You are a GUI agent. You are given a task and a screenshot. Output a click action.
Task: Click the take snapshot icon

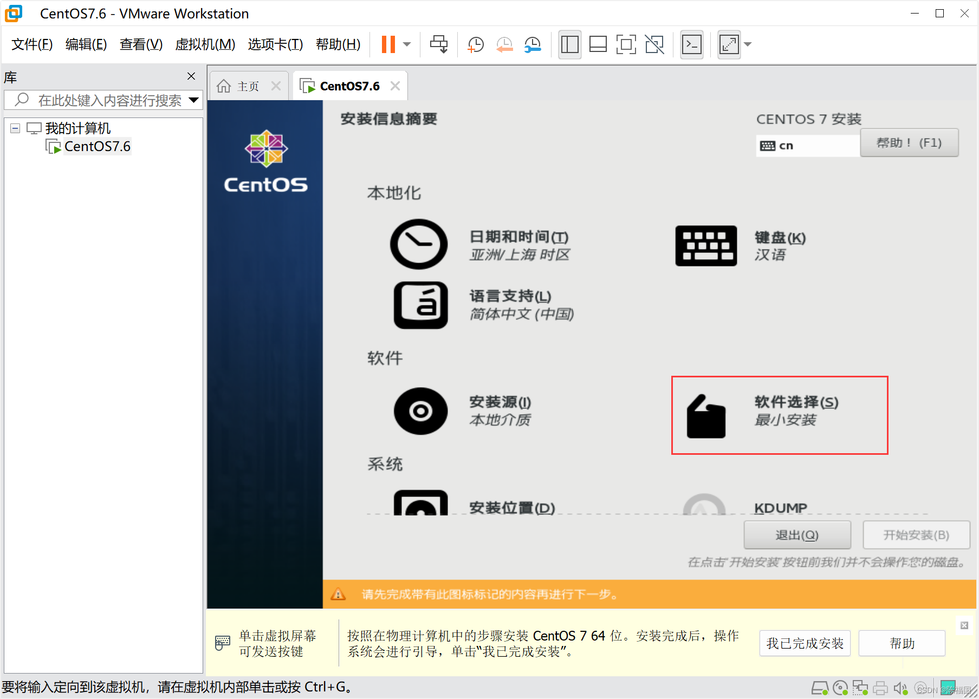tap(476, 44)
